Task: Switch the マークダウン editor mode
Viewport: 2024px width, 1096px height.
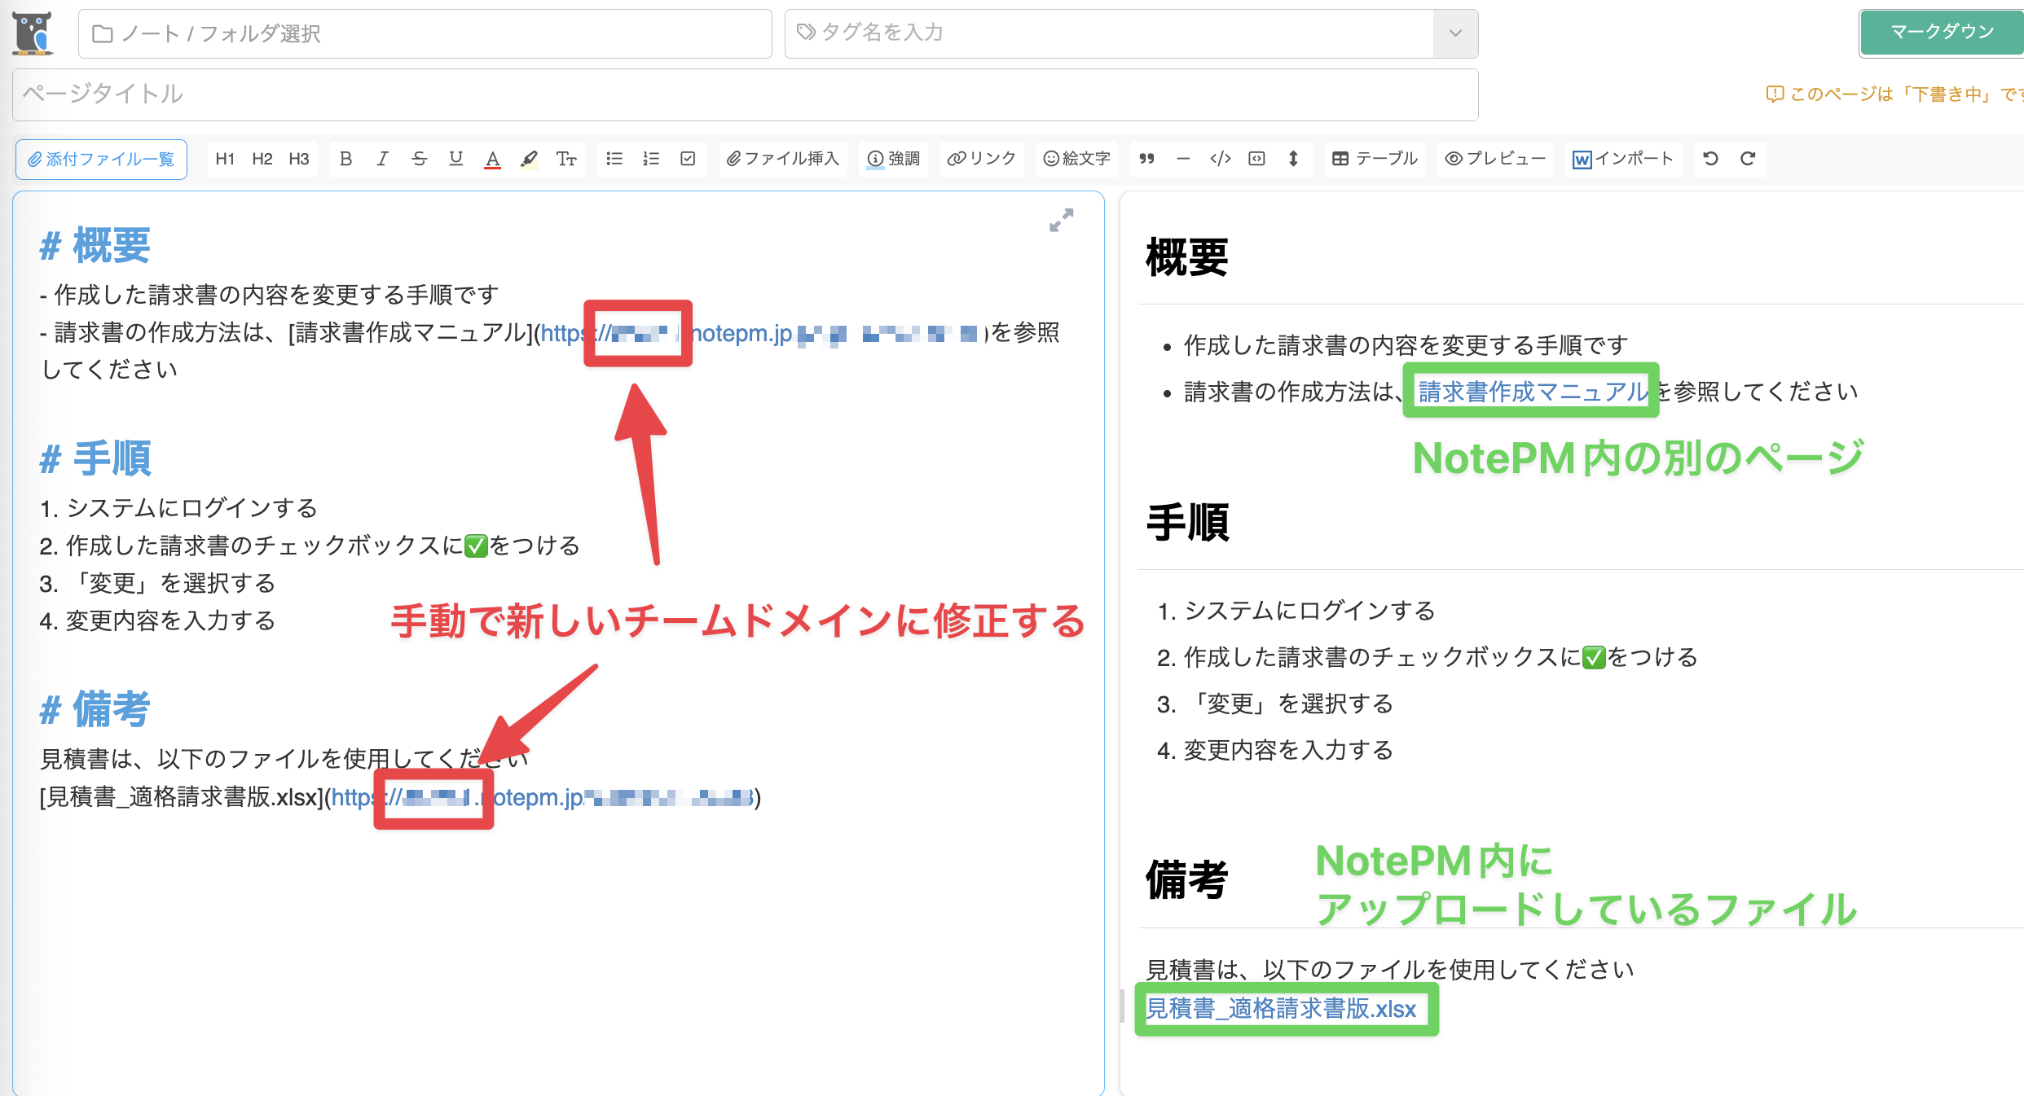Action: coord(1941,33)
